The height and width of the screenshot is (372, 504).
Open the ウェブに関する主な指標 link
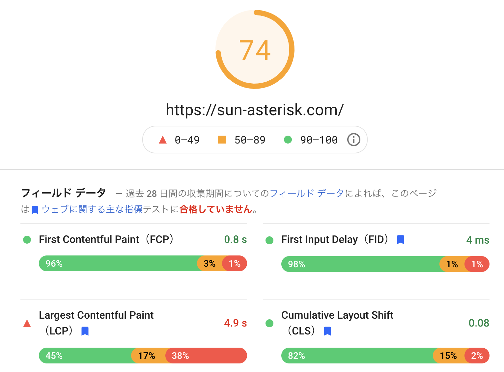92,209
